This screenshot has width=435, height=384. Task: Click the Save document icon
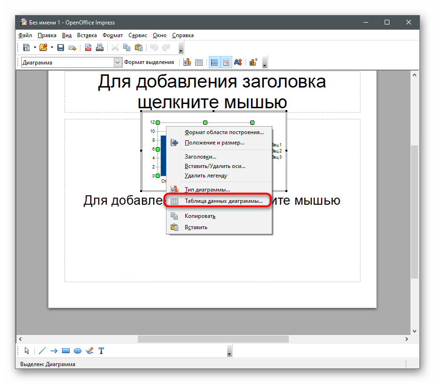coord(61,48)
